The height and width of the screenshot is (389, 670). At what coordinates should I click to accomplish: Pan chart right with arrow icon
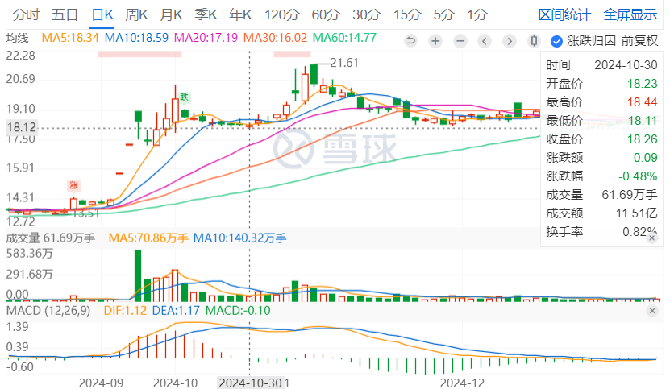point(510,41)
